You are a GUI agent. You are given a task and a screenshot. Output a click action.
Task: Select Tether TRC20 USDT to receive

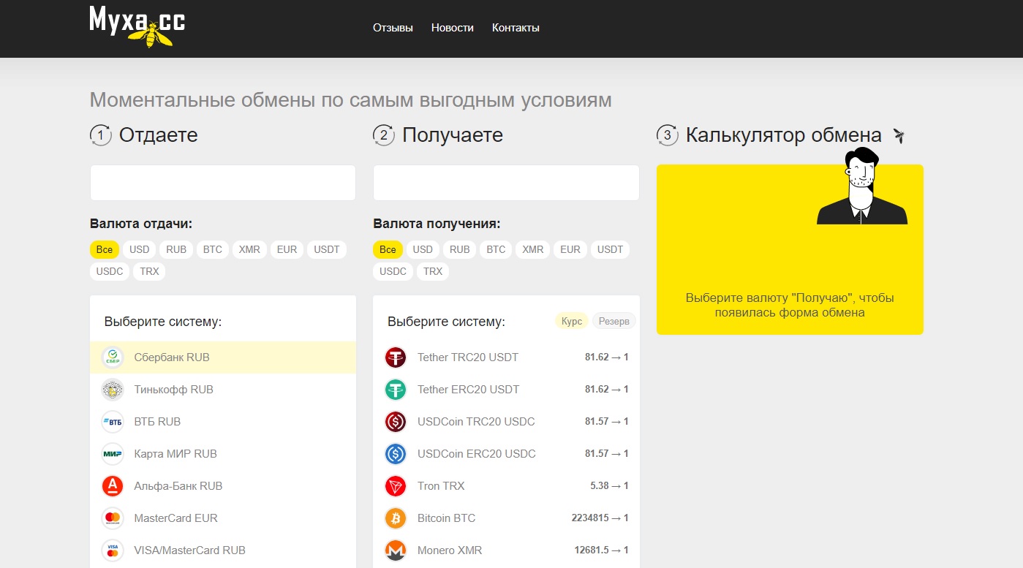[506, 357]
